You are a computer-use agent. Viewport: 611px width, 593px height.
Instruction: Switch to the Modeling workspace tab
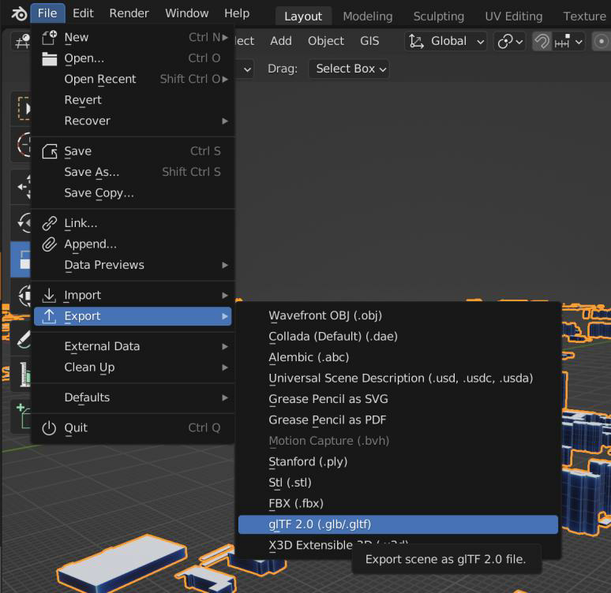(x=367, y=17)
